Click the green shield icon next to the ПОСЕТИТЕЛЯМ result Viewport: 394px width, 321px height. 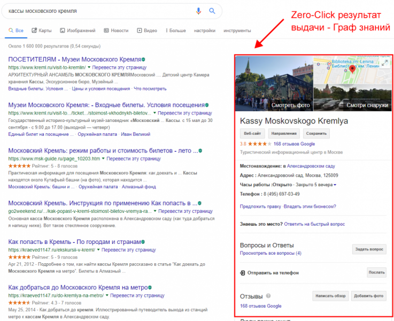pyautogui.click(x=143, y=59)
